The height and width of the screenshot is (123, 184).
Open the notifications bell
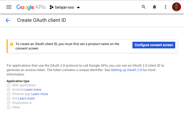154,7
